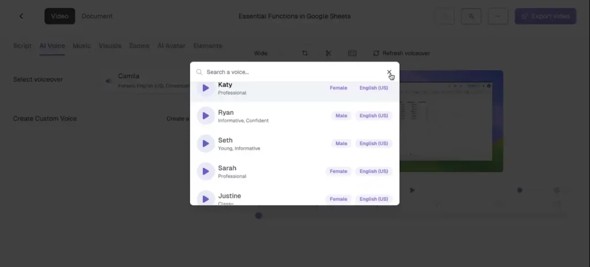Screen dimensions: 590x267
Task: Switch to Document mode
Action: click(97, 16)
